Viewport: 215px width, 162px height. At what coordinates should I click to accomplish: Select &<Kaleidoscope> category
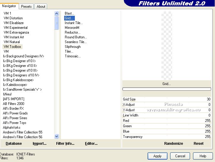click(15, 85)
